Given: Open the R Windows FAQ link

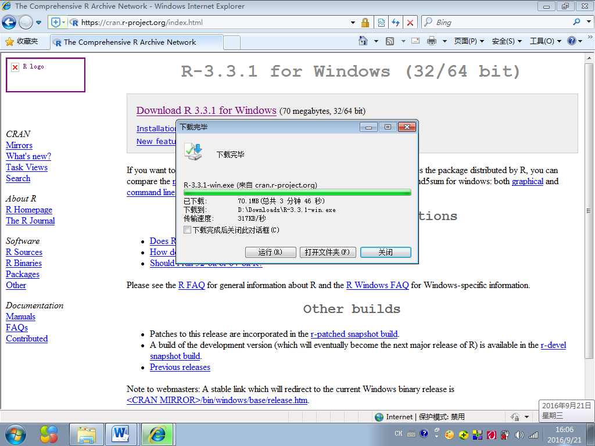Looking at the screenshot, I should [x=377, y=285].
